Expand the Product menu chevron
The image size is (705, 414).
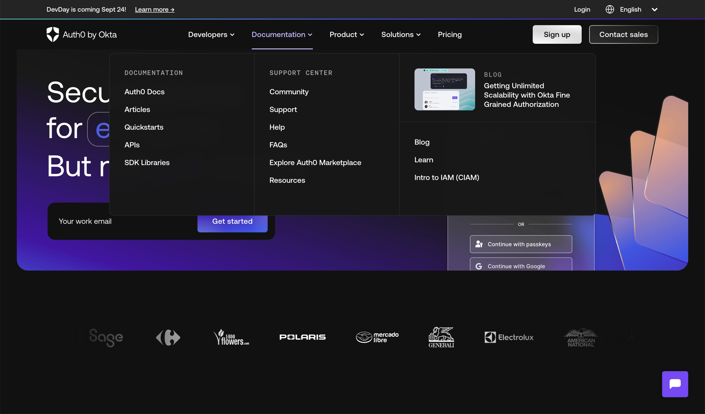pyautogui.click(x=362, y=35)
